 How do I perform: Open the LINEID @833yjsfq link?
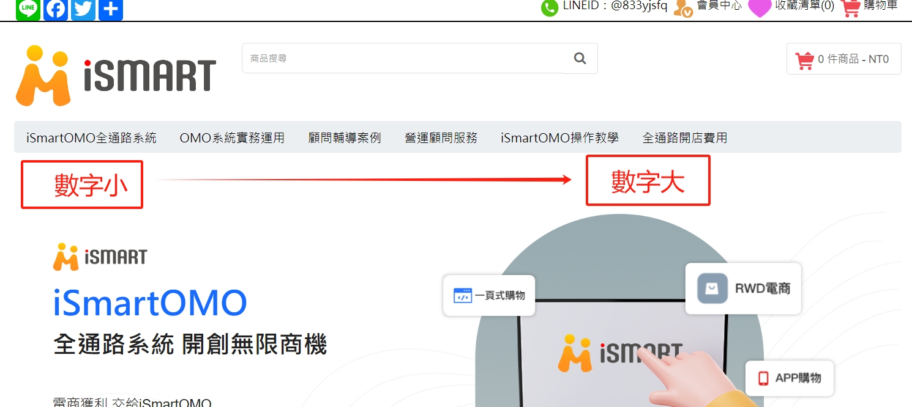[x=615, y=5]
